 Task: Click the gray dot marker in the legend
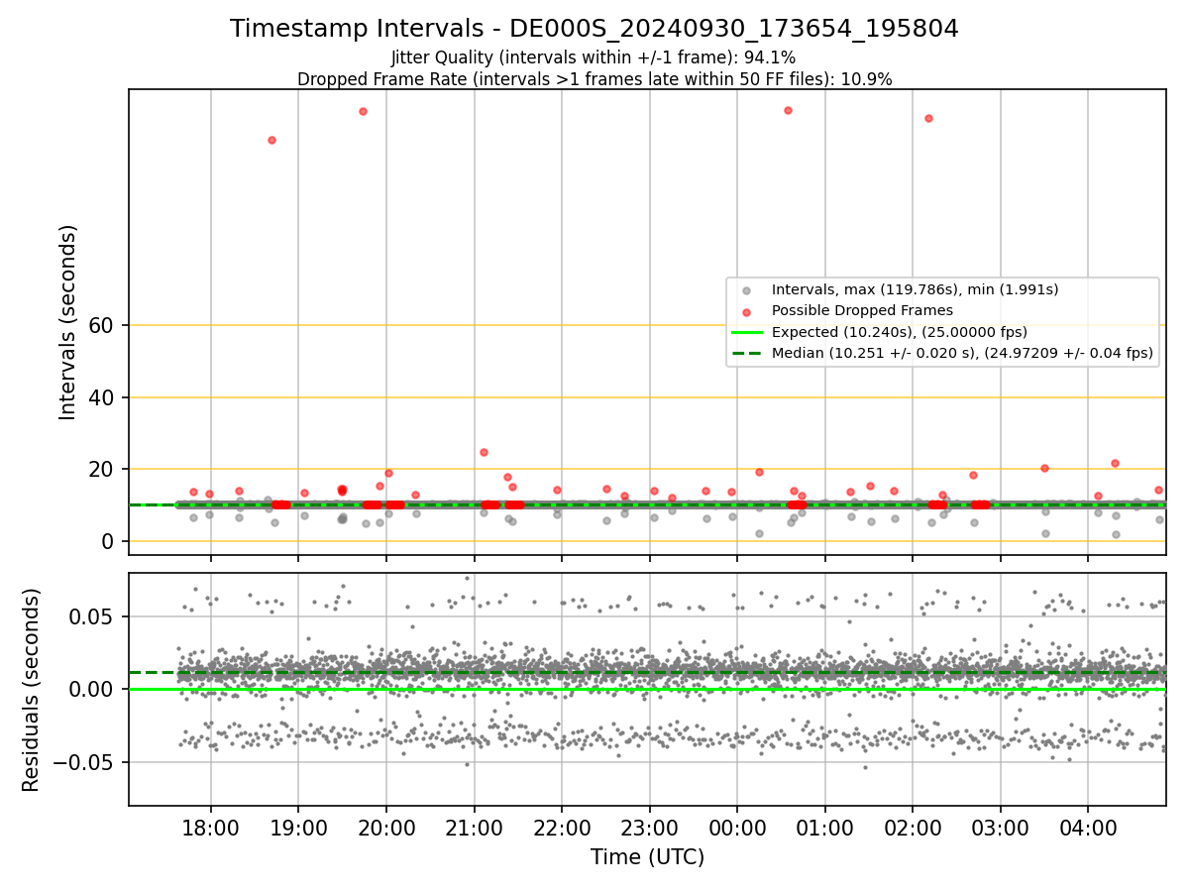(747, 290)
